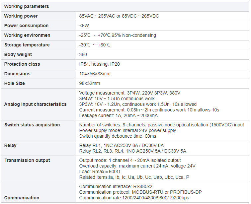Select the Switch quantity debounce time line
This screenshot has height=204, width=251.
[118, 136]
